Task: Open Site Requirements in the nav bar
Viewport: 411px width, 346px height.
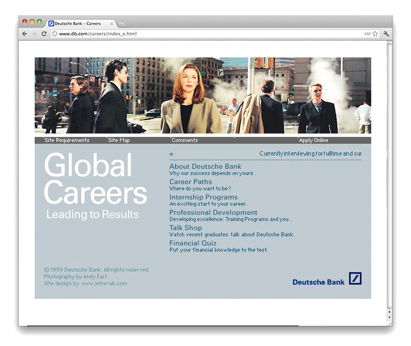Action: [67, 140]
